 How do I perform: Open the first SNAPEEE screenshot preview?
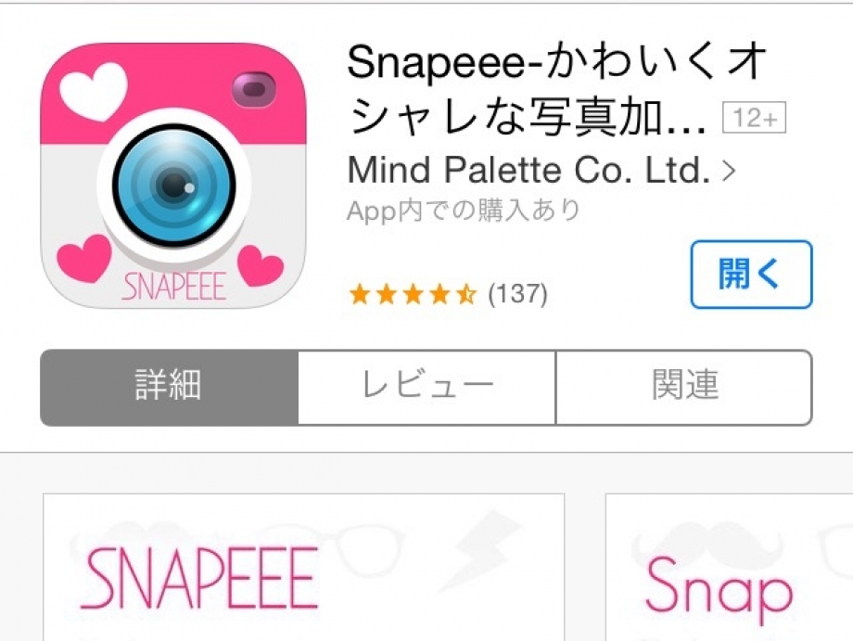pyautogui.click(x=303, y=567)
